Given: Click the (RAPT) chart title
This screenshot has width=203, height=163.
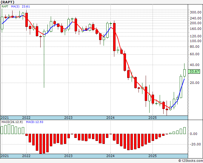Looking at the screenshot, I should 7,2.
